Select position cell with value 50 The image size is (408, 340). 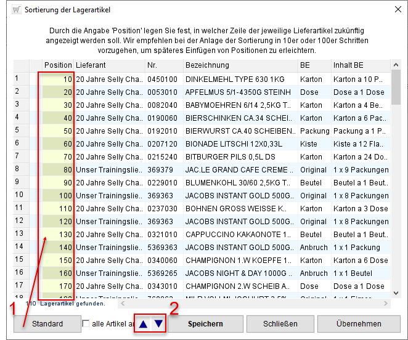pos(58,131)
